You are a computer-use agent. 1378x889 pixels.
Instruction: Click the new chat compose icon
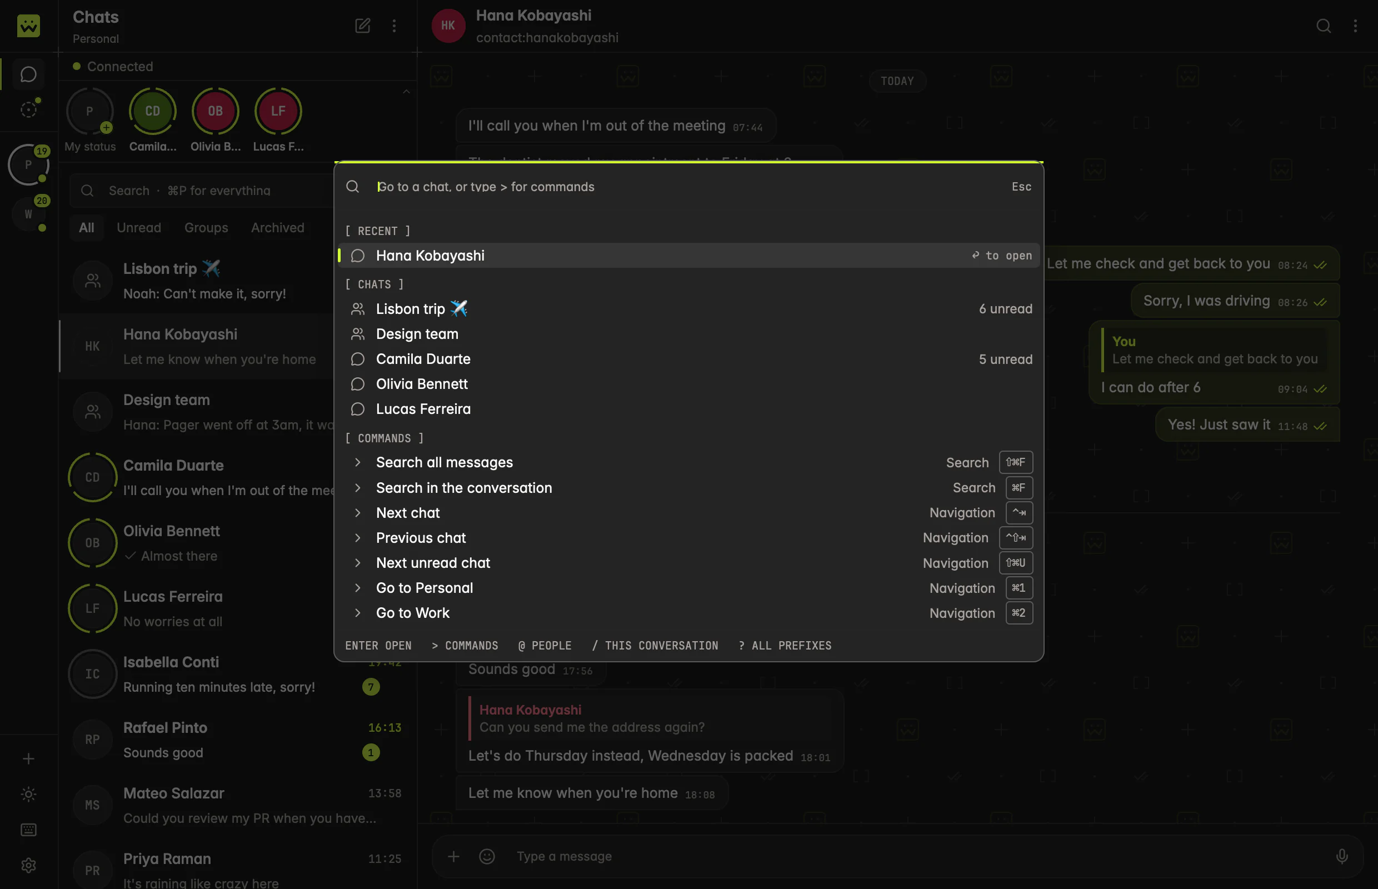click(x=362, y=26)
